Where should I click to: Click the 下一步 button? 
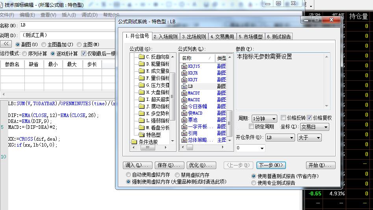(271, 165)
